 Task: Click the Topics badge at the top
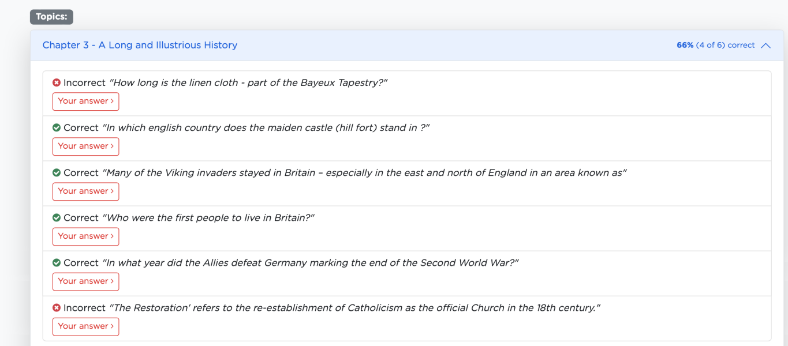point(51,17)
